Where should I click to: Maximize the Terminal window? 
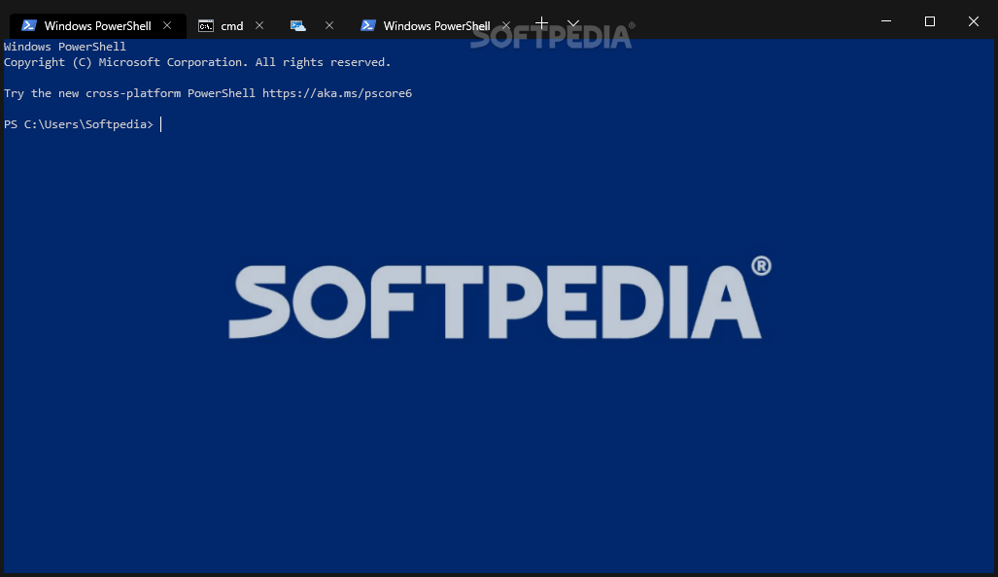pos(930,21)
